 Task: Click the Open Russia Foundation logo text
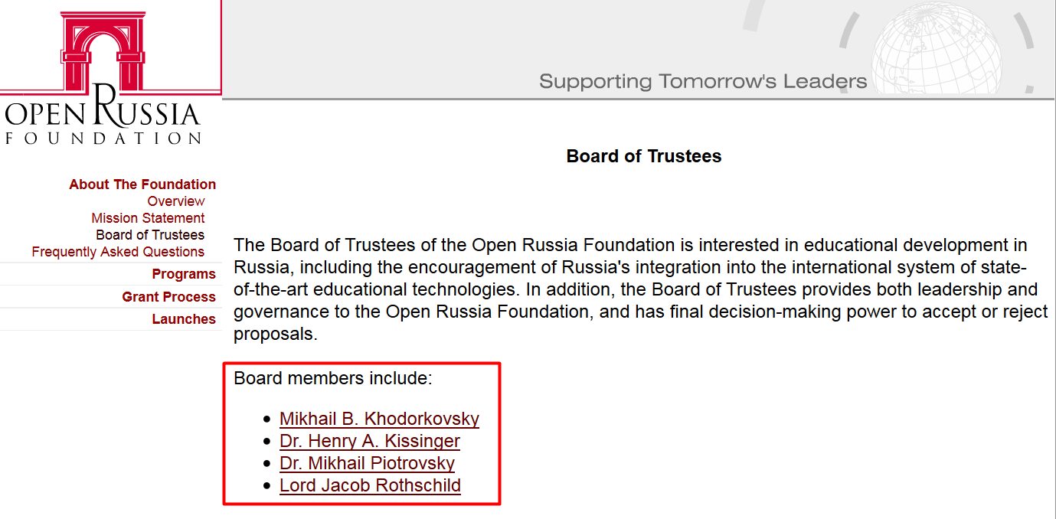pos(103,119)
